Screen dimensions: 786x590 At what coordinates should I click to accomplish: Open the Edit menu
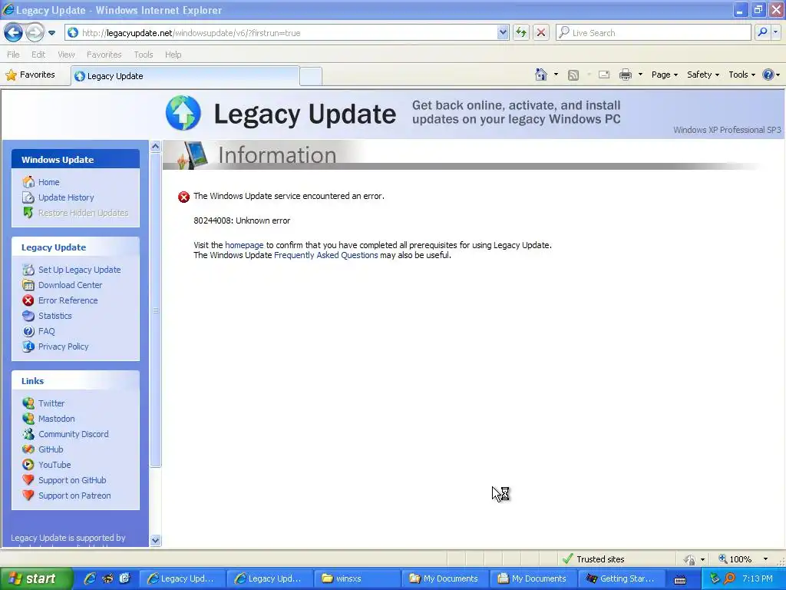click(38, 55)
